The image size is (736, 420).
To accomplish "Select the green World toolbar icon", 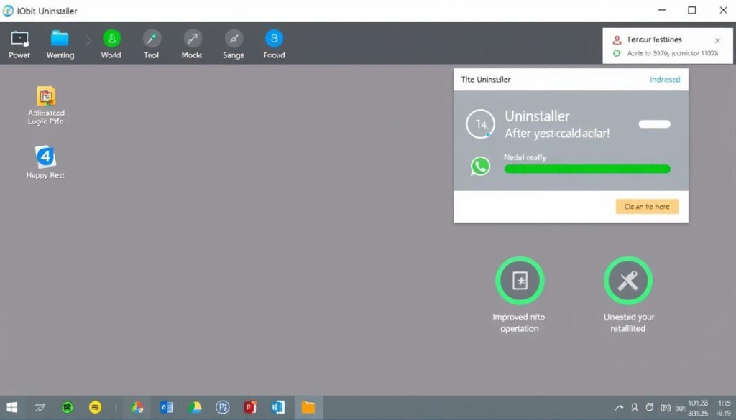I will (x=111, y=39).
